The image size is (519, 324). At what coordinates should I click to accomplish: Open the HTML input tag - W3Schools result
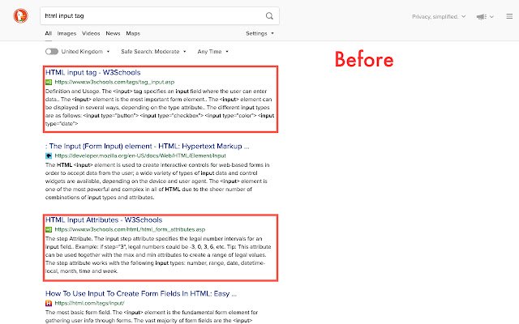coord(93,72)
